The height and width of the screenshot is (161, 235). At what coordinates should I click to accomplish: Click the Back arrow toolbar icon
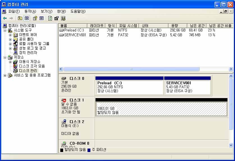(x=5, y=18)
